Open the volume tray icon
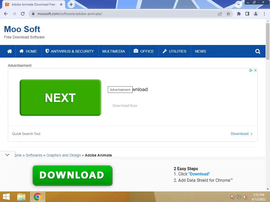Screen dimensions: 270x202 (x=245, y=197)
